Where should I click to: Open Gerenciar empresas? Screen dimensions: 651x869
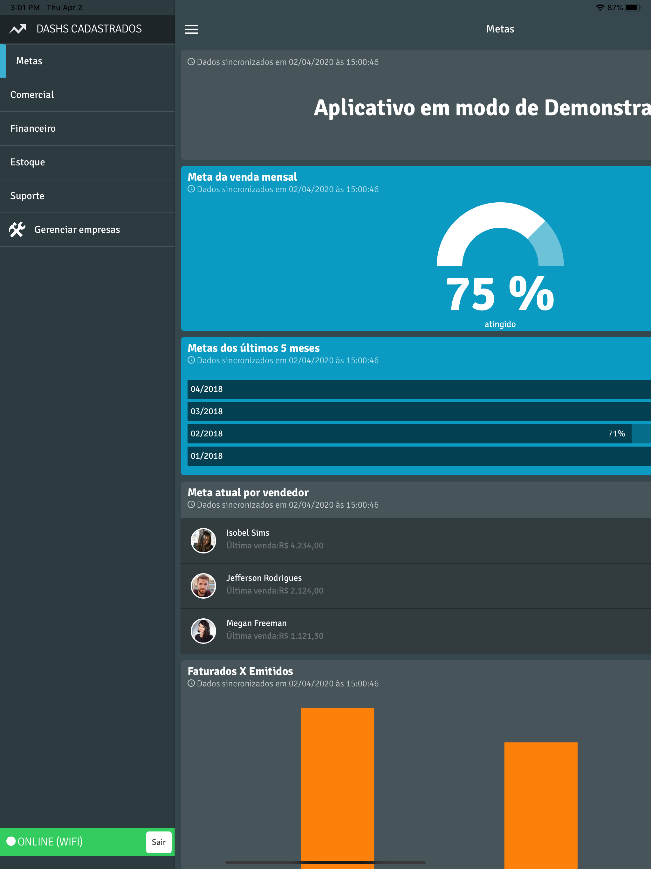click(87, 230)
